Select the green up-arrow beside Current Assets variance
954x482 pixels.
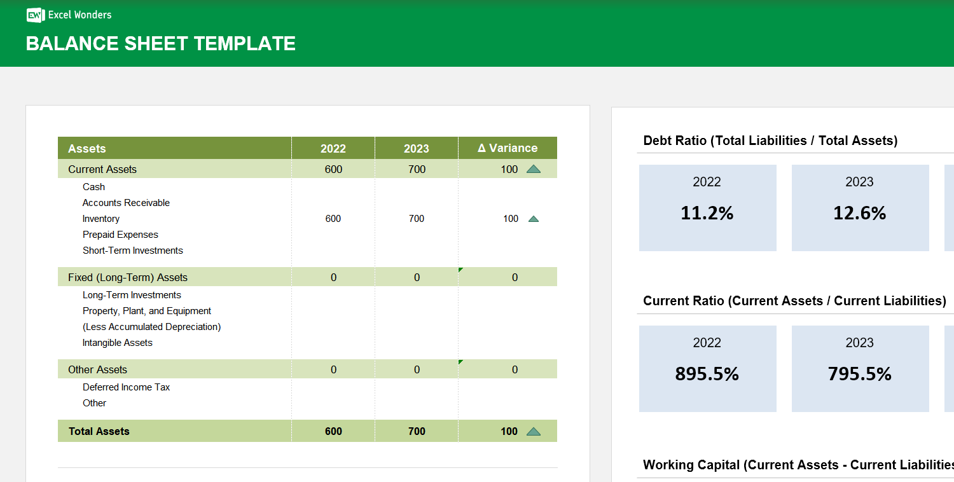pos(533,169)
